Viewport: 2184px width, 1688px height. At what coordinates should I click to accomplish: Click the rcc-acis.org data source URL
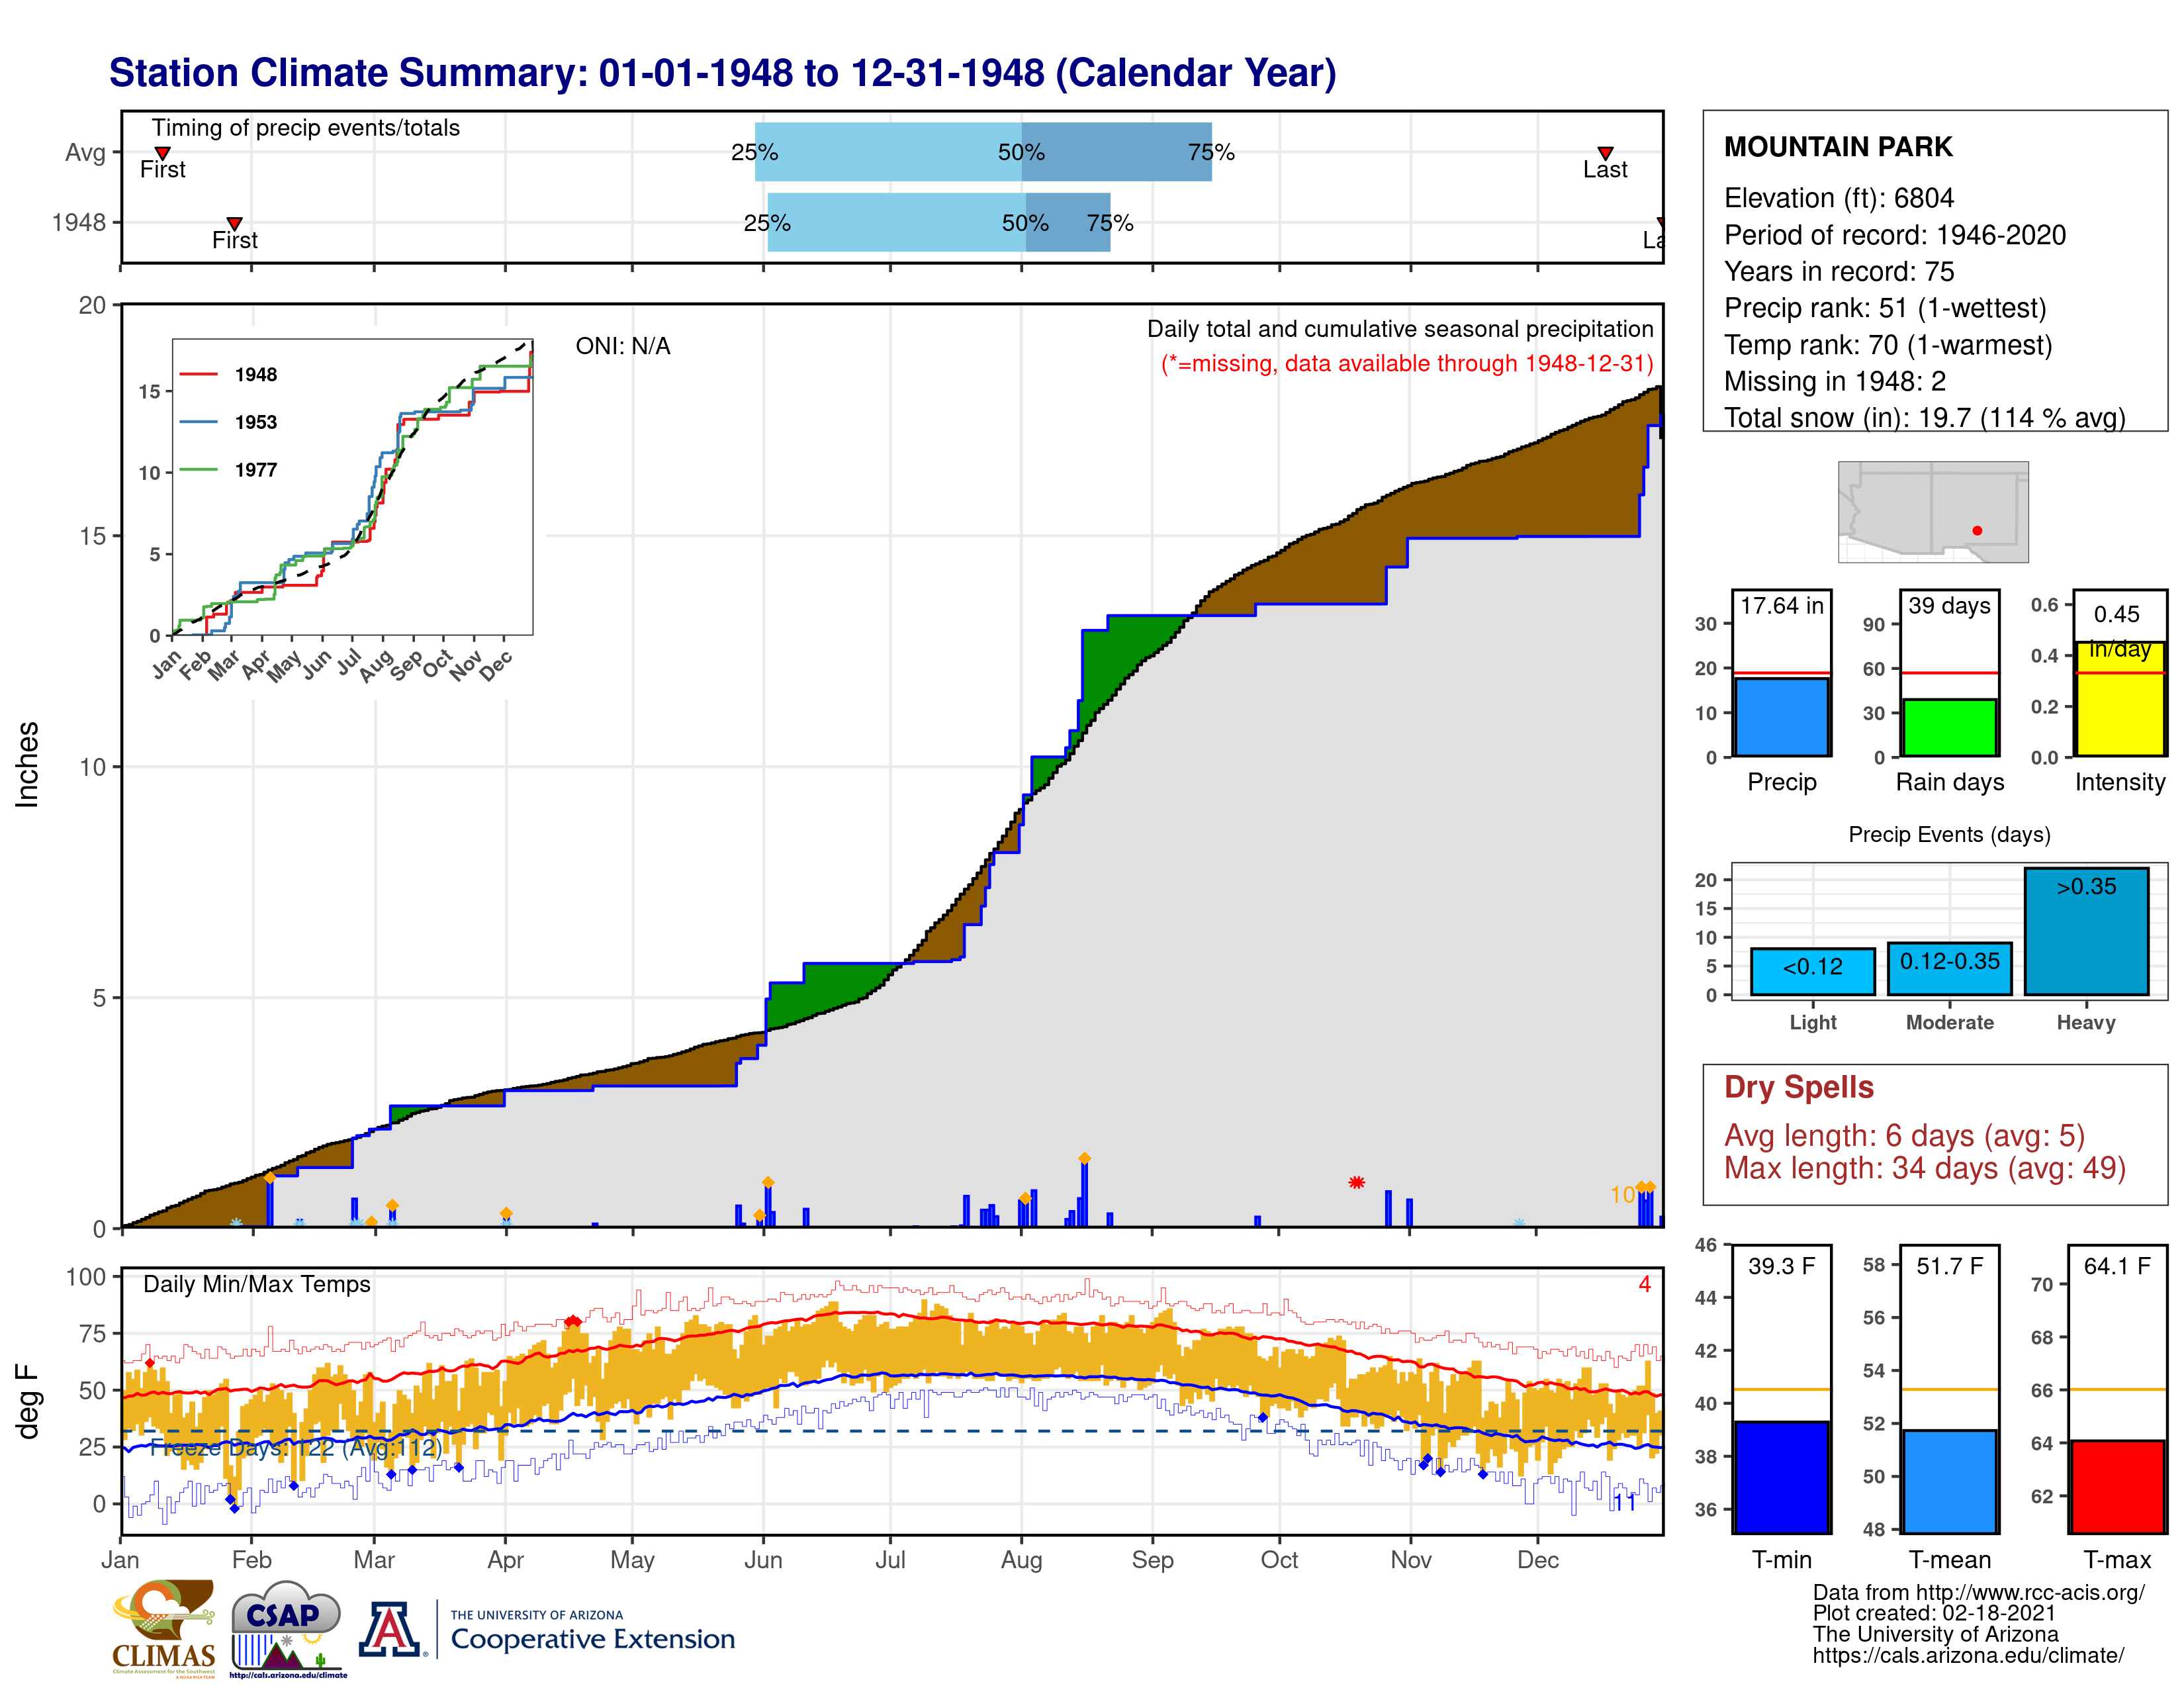(1978, 1592)
